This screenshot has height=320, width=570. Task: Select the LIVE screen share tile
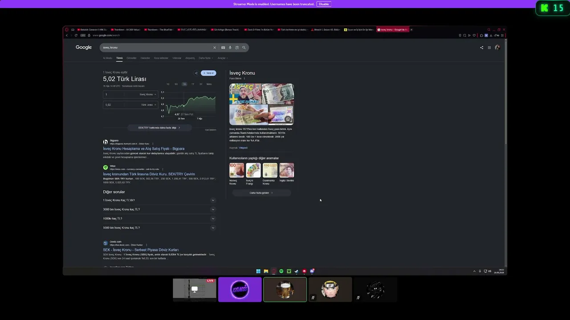195,290
